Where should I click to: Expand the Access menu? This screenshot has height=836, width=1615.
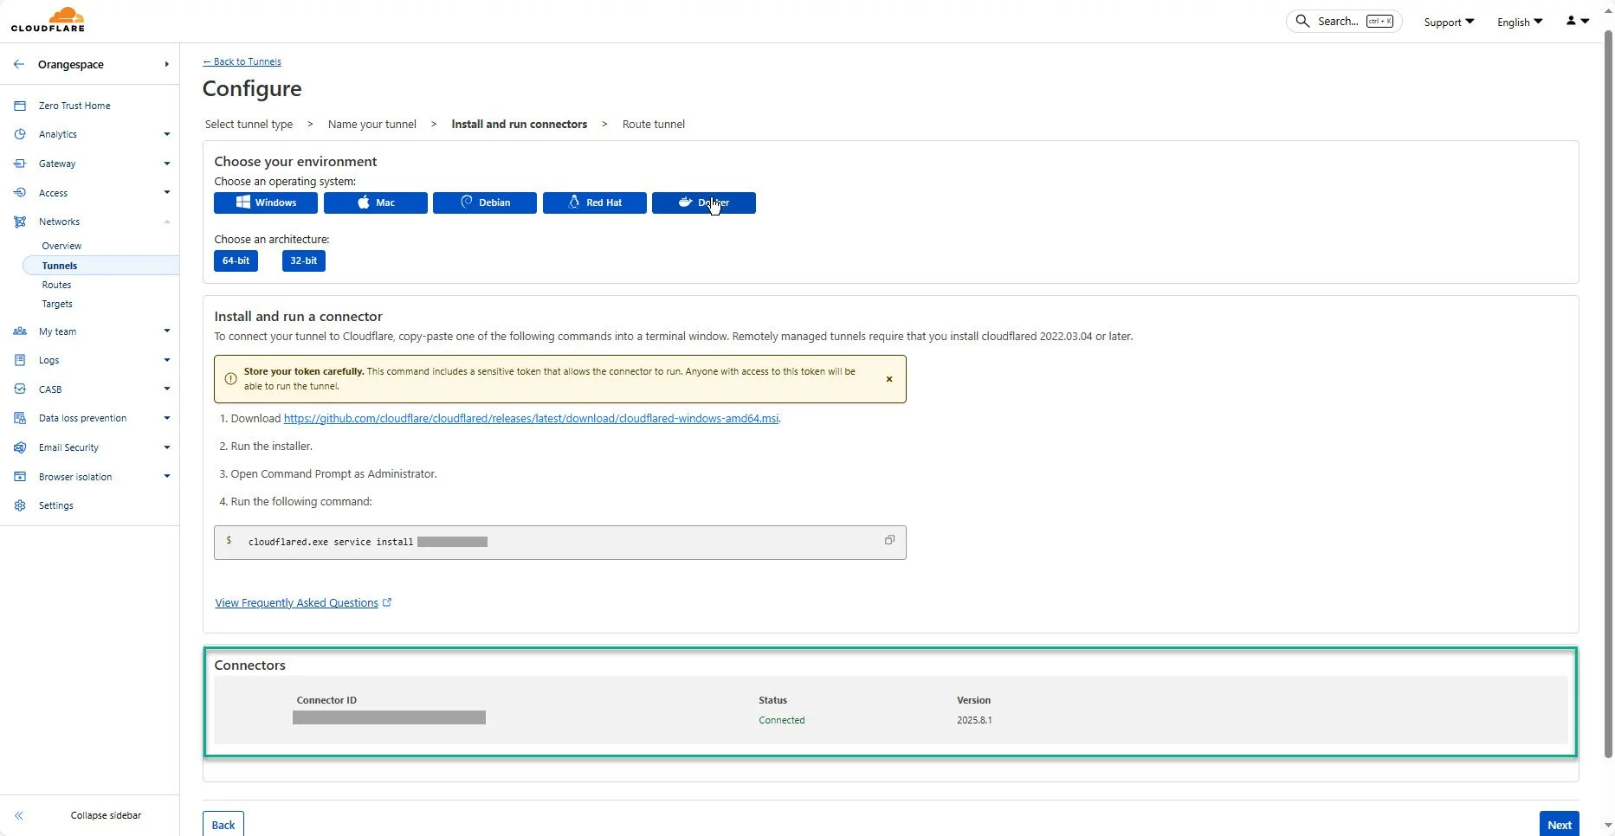[x=167, y=192]
